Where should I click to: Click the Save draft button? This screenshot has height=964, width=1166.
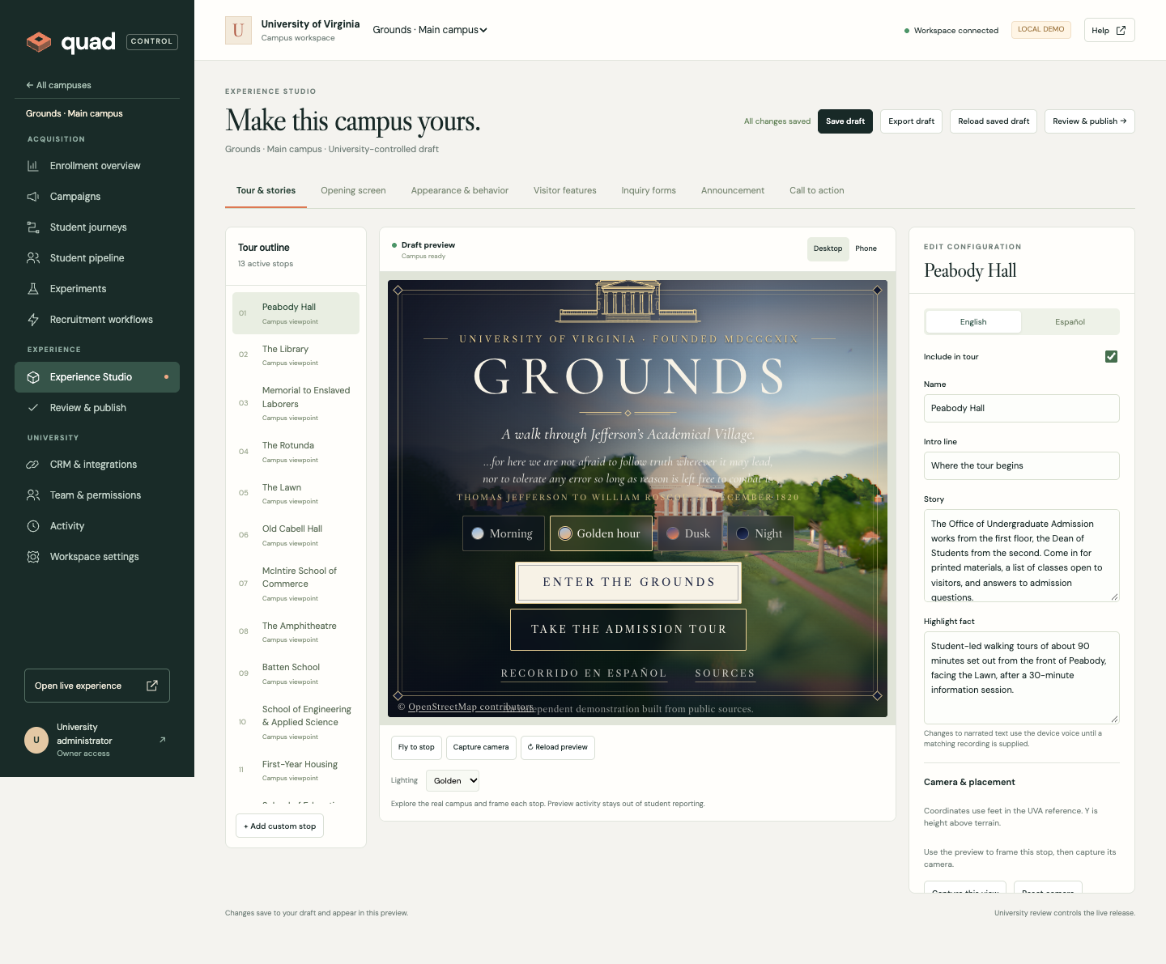tap(845, 121)
